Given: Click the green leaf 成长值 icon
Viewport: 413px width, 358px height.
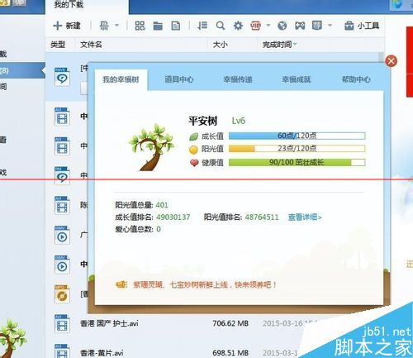Looking at the screenshot, I should (194, 136).
